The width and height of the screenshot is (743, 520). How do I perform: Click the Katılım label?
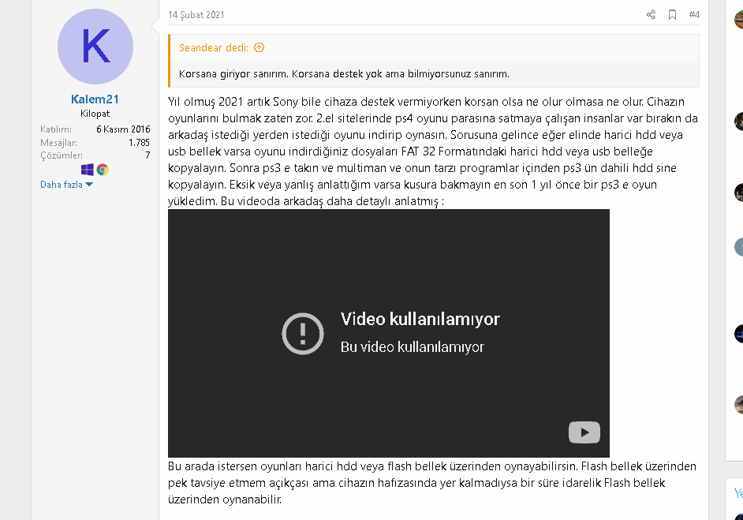click(56, 129)
